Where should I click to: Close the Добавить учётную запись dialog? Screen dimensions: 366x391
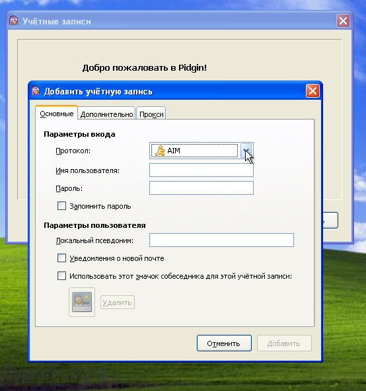(x=312, y=91)
